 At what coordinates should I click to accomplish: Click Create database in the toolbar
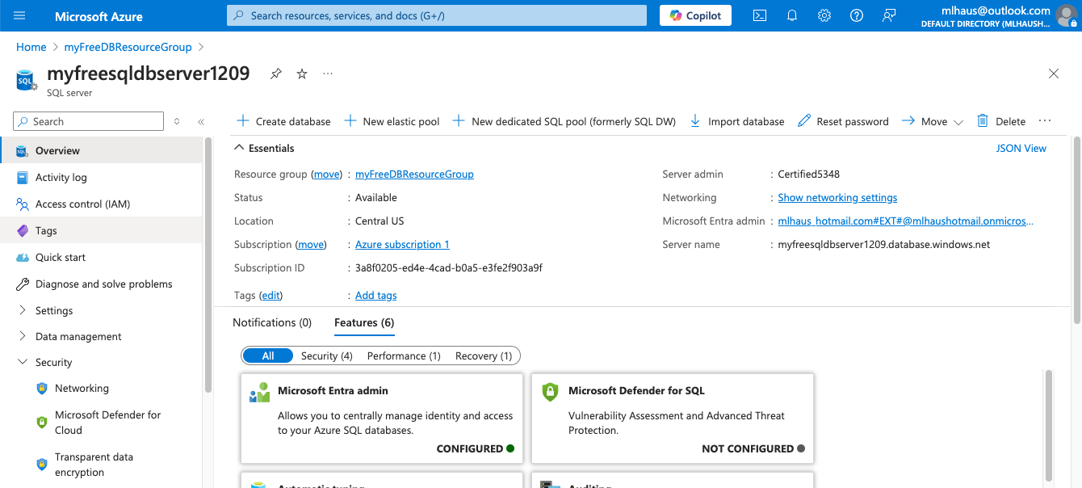tap(283, 121)
